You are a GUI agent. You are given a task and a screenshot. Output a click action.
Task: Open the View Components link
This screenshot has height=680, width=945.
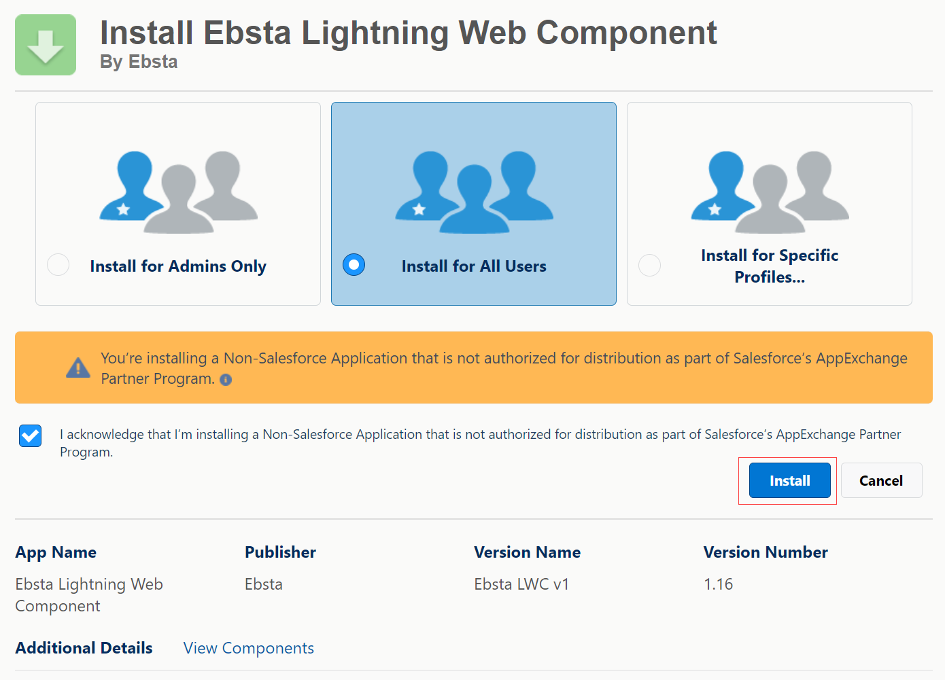[248, 648]
